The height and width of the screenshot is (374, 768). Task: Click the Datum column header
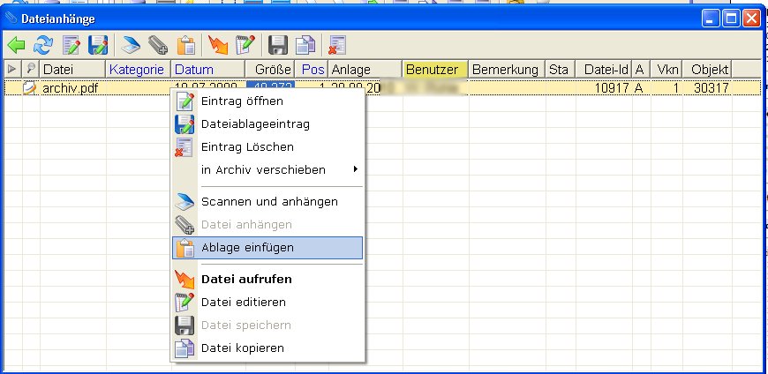(194, 69)
